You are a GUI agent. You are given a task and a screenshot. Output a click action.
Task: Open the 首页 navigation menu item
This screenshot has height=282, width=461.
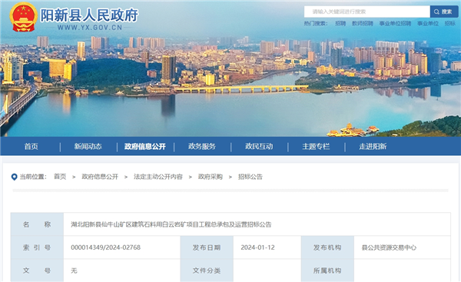tap(32, 147)
